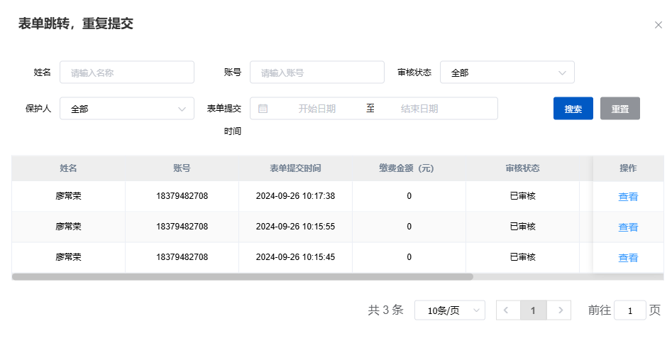Click the 搜索 button
Screen dimensions: 672x341
[x=573, y=109]
